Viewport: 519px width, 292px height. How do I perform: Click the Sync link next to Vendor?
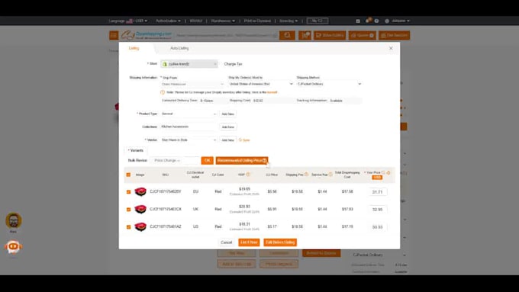pos(244,140)
